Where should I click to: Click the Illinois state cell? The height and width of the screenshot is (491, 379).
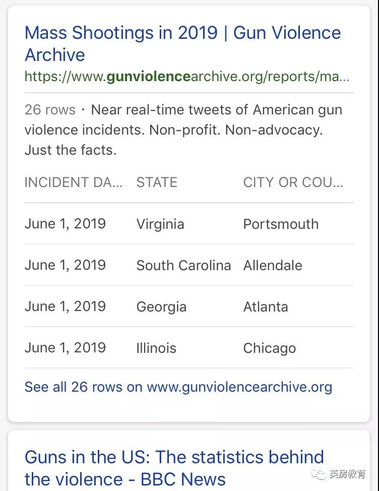tap(156, 348)
